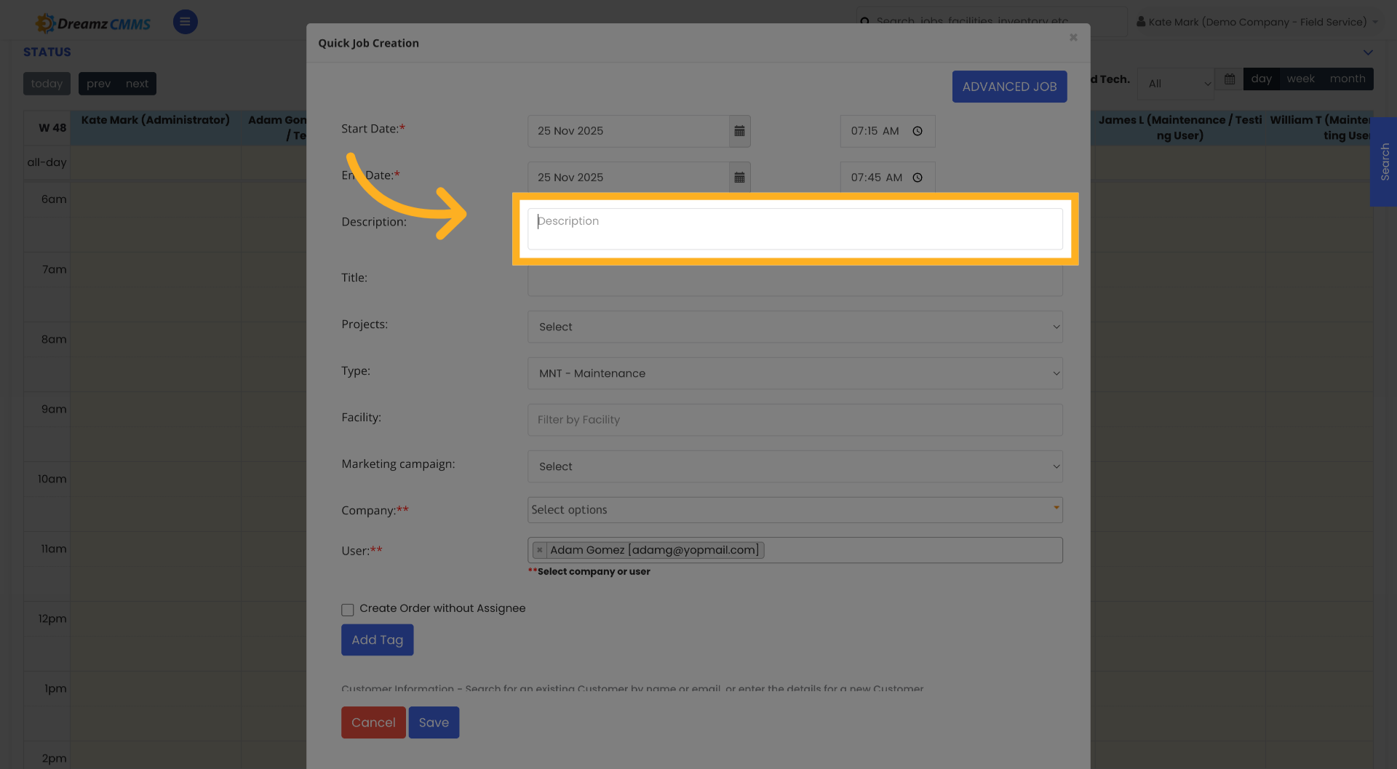
Task: Click the clock icon beside 07:15 AM
Action: coord(917,131)
